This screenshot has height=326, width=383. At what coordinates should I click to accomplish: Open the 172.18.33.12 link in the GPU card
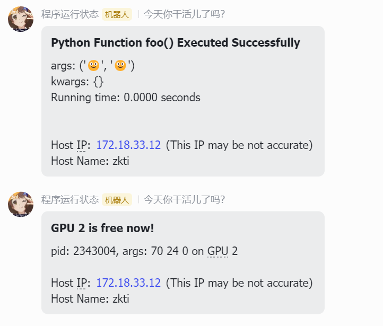pos(128,283)
